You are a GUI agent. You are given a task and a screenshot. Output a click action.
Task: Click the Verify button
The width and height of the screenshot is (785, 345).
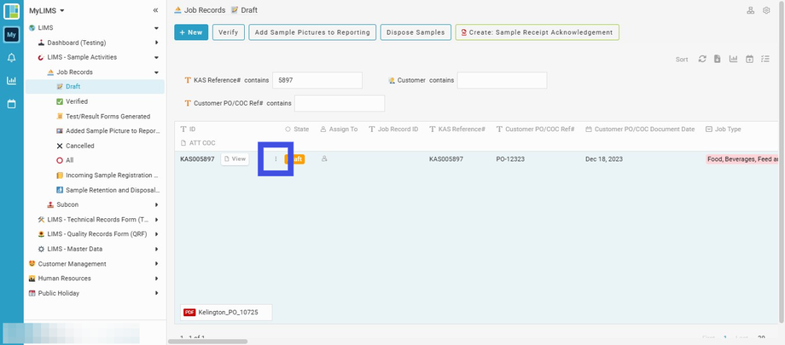pyautogui.click(x=229, y=32)
